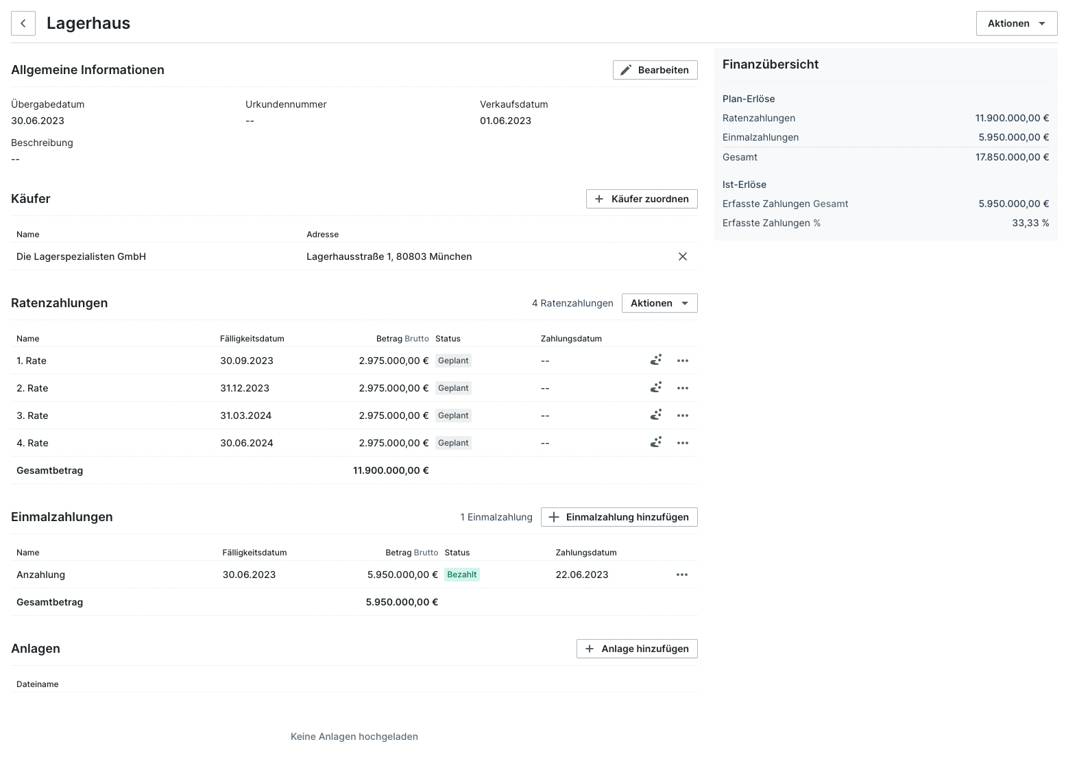Open the top-right Aktionen dropdown
This screenshot has height=757, width=1066.
1016,23
